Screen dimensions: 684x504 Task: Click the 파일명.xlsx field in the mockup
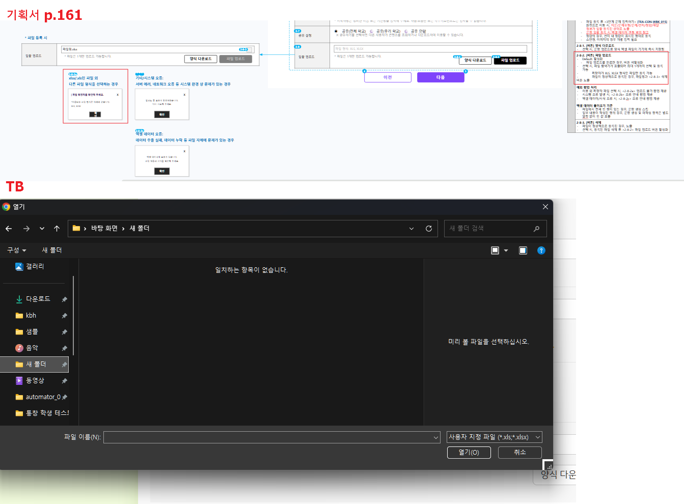tap(157, 49)
